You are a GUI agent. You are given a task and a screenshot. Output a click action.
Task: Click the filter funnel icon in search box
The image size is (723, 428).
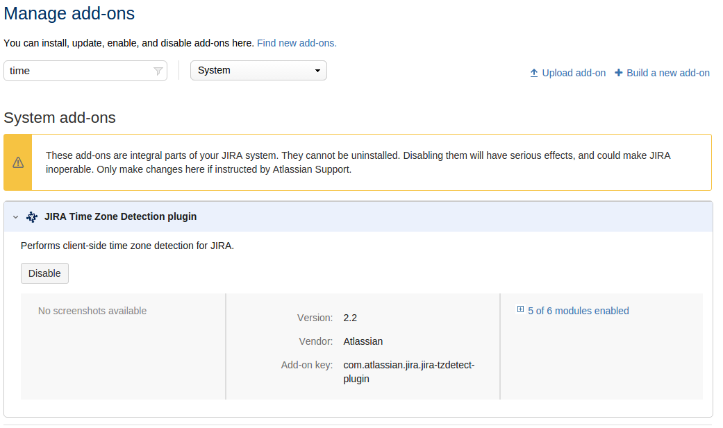point(158,71)
